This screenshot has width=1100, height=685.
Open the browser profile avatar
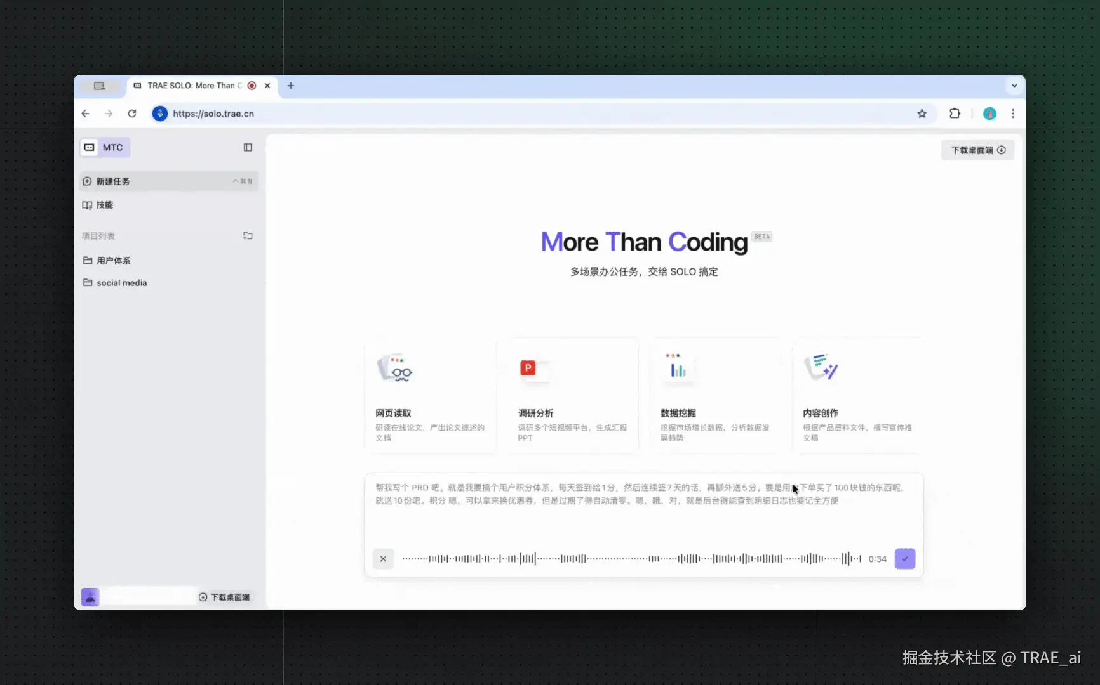tap(989, 114)
